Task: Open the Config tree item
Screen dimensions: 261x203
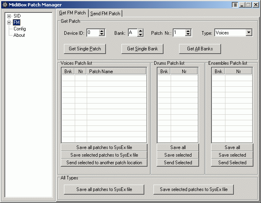Action: pos(20,29)
